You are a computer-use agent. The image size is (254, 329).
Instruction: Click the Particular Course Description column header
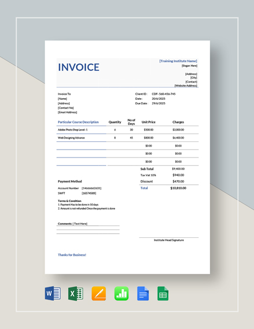coord(79,122)
